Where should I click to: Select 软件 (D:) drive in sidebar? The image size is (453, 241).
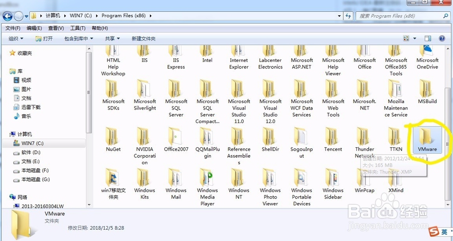(27, 152)
